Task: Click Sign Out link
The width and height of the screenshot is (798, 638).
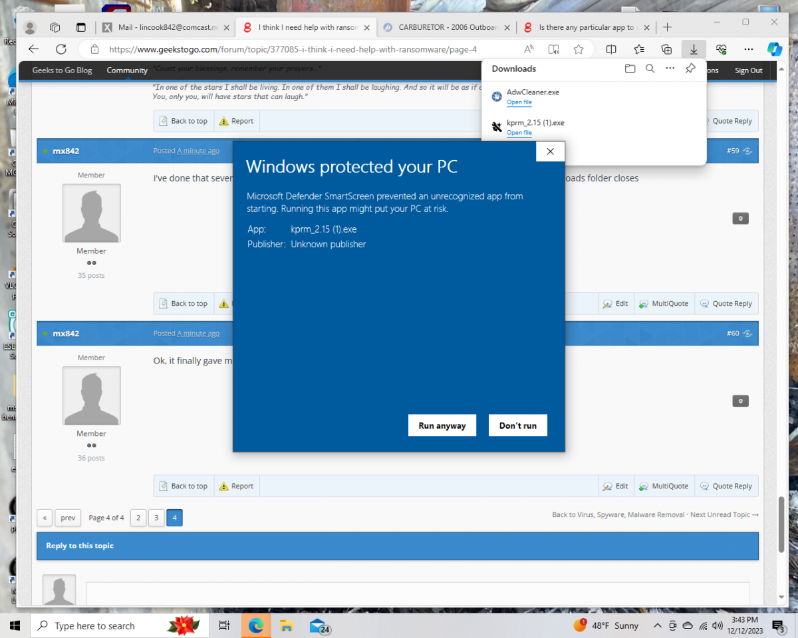Action: [x=749, y=70]
